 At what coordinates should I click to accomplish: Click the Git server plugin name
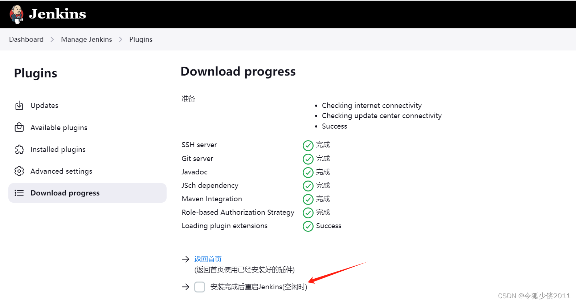[197, 158]
